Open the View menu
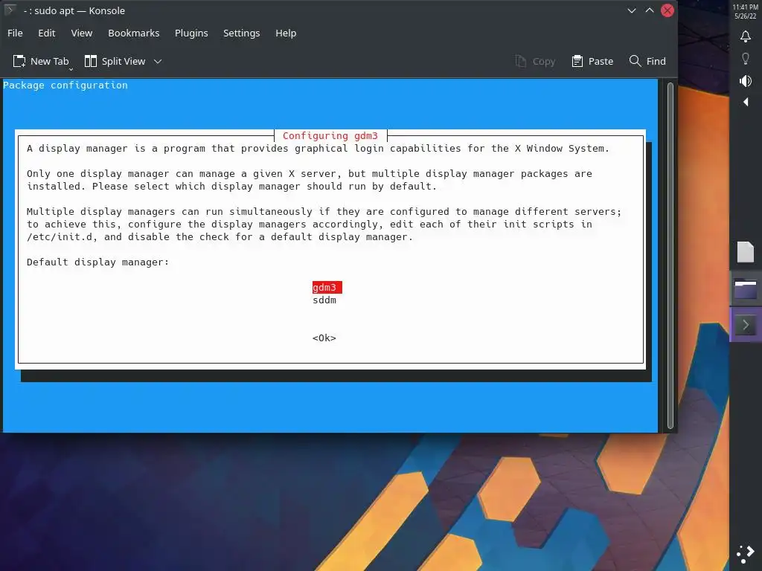The width and height of the screenshot is (762, 571). pyautogui.click(x=82, y=33)
